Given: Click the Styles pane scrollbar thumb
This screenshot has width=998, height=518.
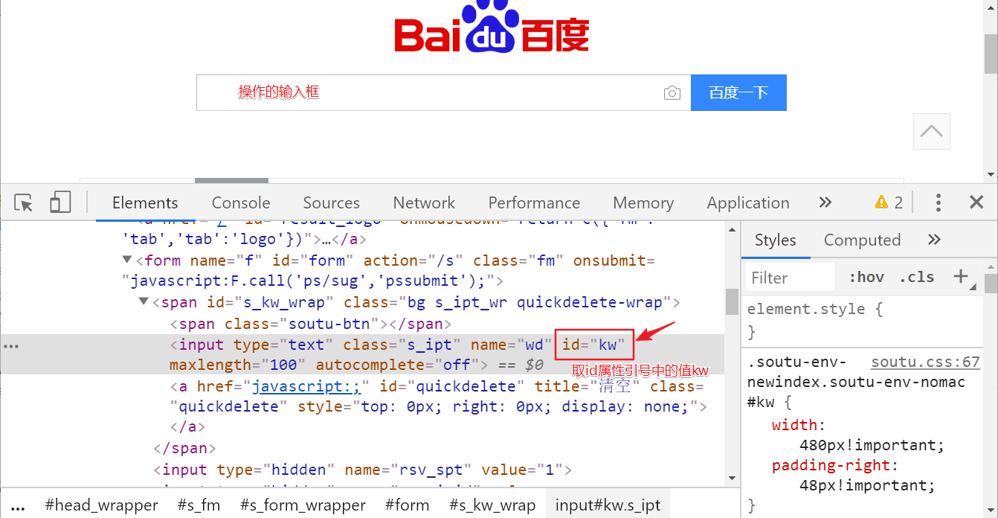Looking at the screenshot, I should 991,283.
